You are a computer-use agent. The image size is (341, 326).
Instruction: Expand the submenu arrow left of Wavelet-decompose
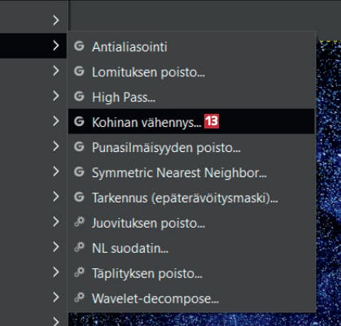(x=56, y=298)
